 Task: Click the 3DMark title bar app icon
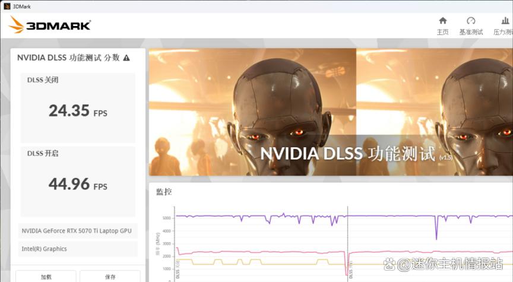(x=7, y=6)
